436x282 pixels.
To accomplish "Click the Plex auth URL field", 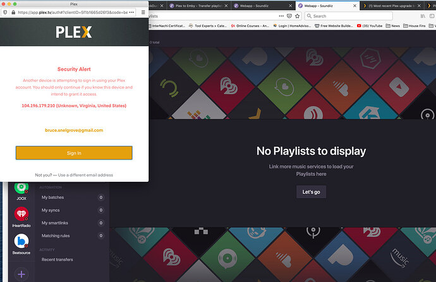I will (72, 12).
